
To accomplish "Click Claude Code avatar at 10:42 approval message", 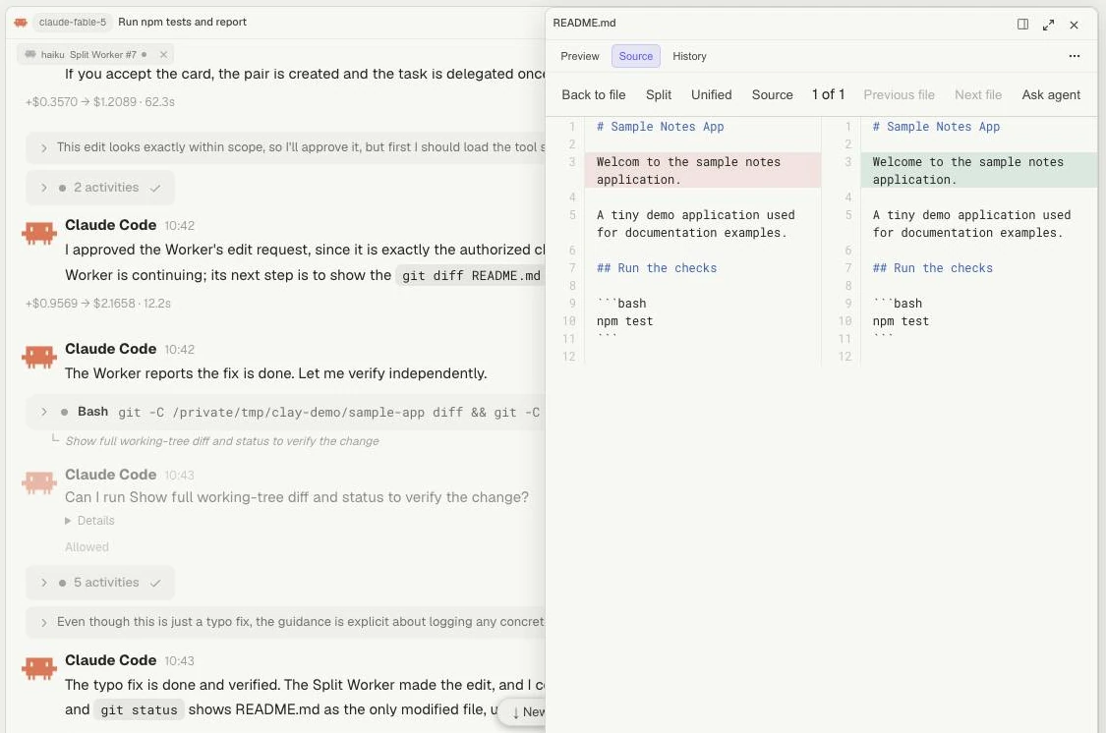I will coord(38,233).
